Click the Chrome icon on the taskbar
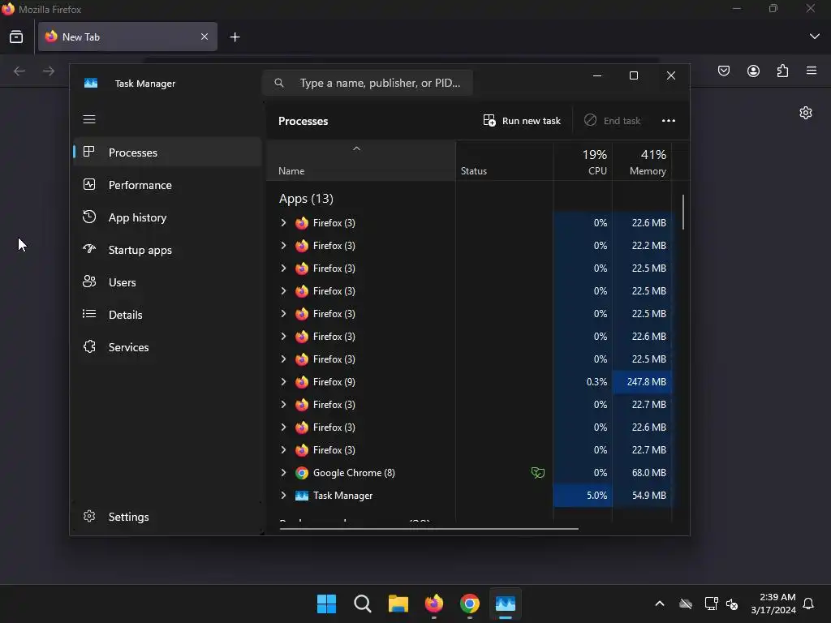Screen dimensions: 831x623 [470, 604]
